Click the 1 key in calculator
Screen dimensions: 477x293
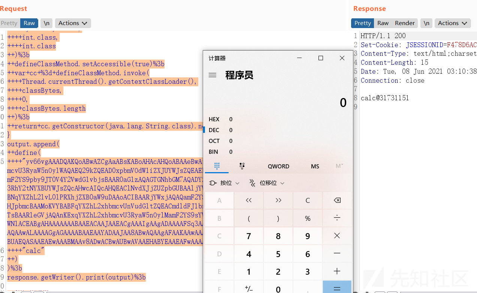click(x=248, y=272)
